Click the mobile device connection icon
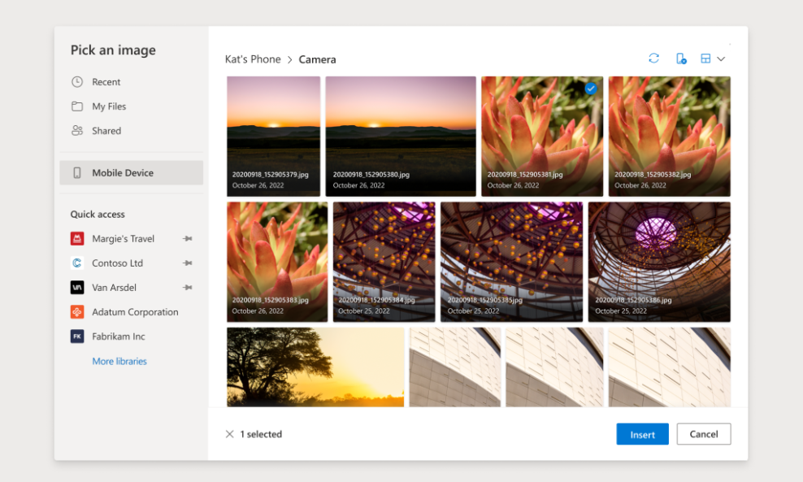The image size is (803, 482). coord(680,59)
